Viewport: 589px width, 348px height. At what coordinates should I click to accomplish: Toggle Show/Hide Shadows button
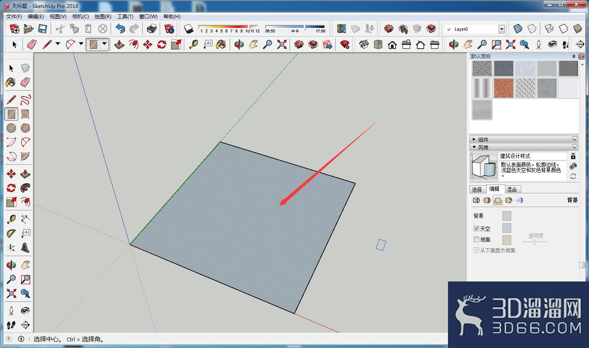point(189,29)
